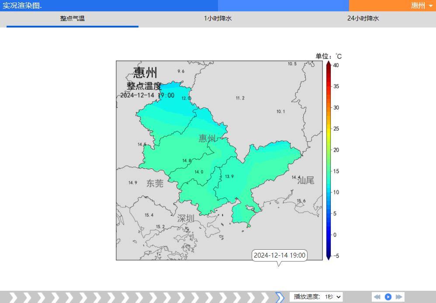Click the 东莞 label on the map
This screenshot has height=303, width=436.
(x=155, y=183)
